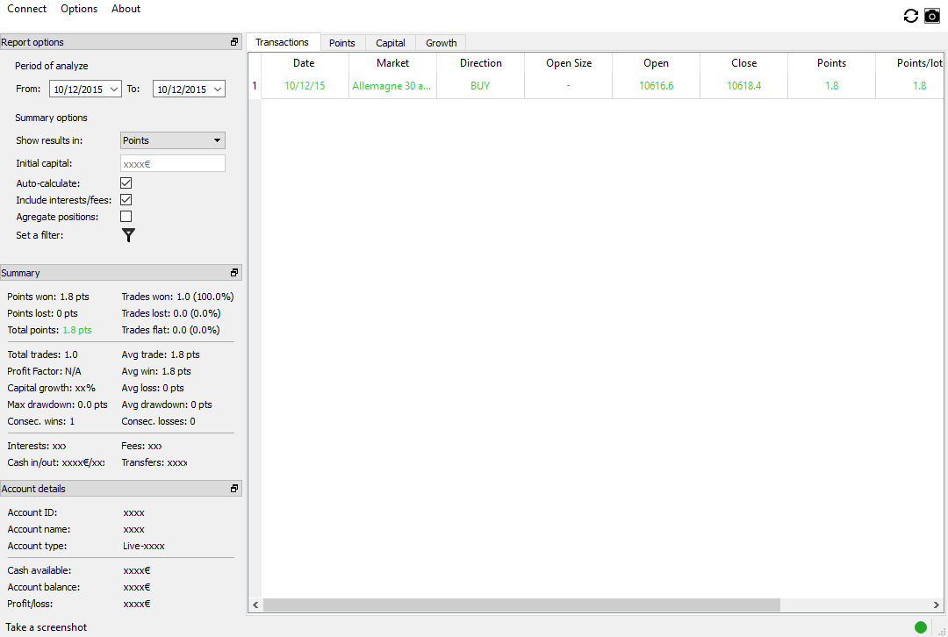
Task: Click the Report options panel title
Action: click(32, 42)
